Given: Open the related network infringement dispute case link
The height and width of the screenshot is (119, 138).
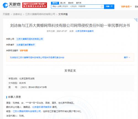Looking at the screenshot, I should pos(37,58).
